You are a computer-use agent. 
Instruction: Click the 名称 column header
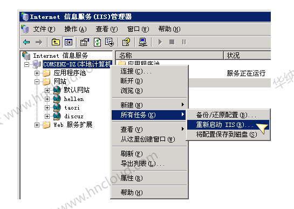point(169,56)
